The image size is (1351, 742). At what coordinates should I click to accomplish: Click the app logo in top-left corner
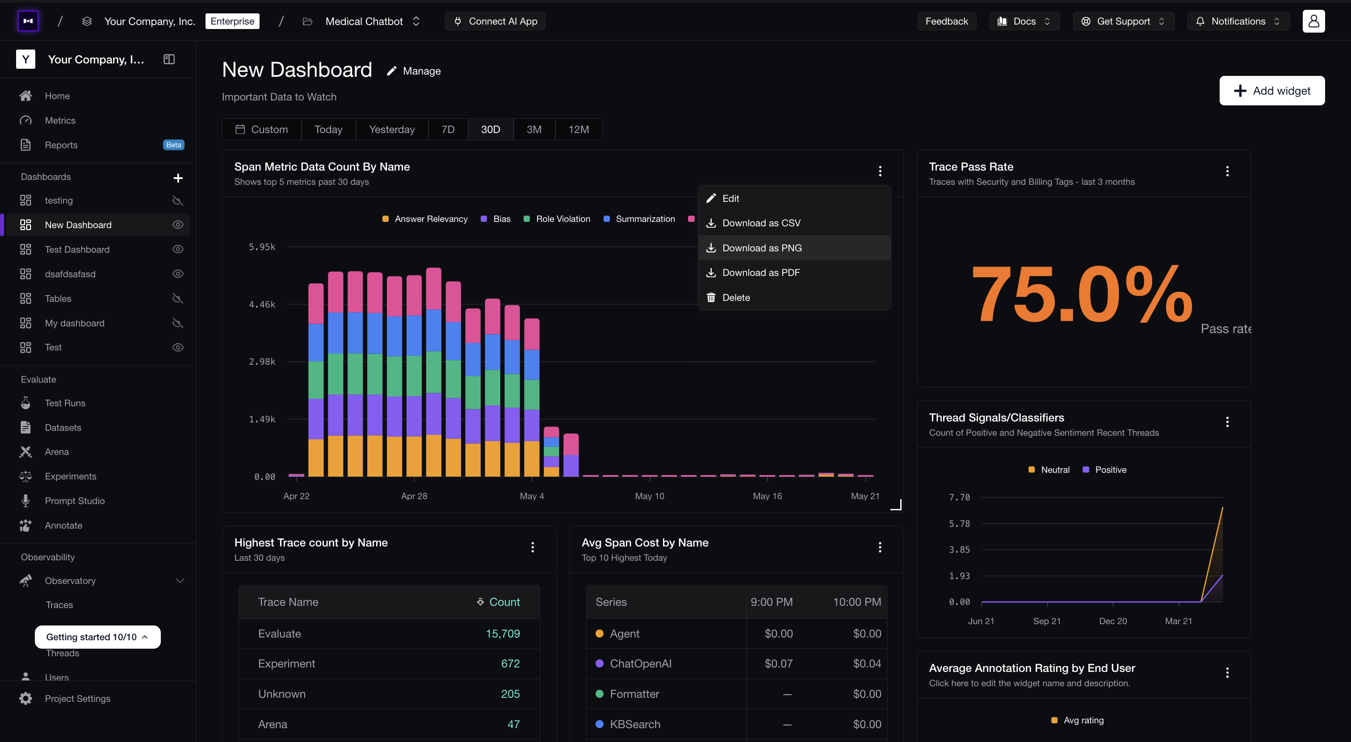[x=28, y=21]
